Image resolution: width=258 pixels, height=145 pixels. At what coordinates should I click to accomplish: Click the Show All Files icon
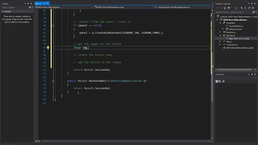coord(253,8)
